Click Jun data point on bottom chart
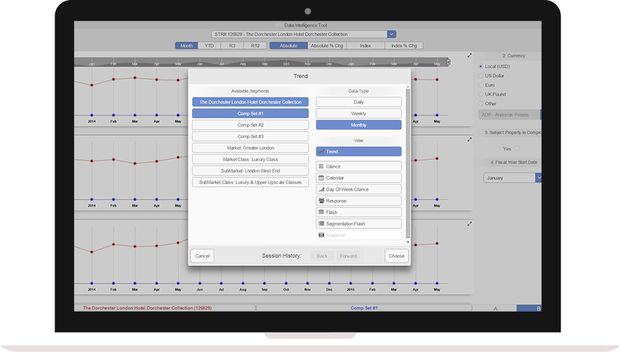Screen dimensions: 621x352 click(200, 283)
